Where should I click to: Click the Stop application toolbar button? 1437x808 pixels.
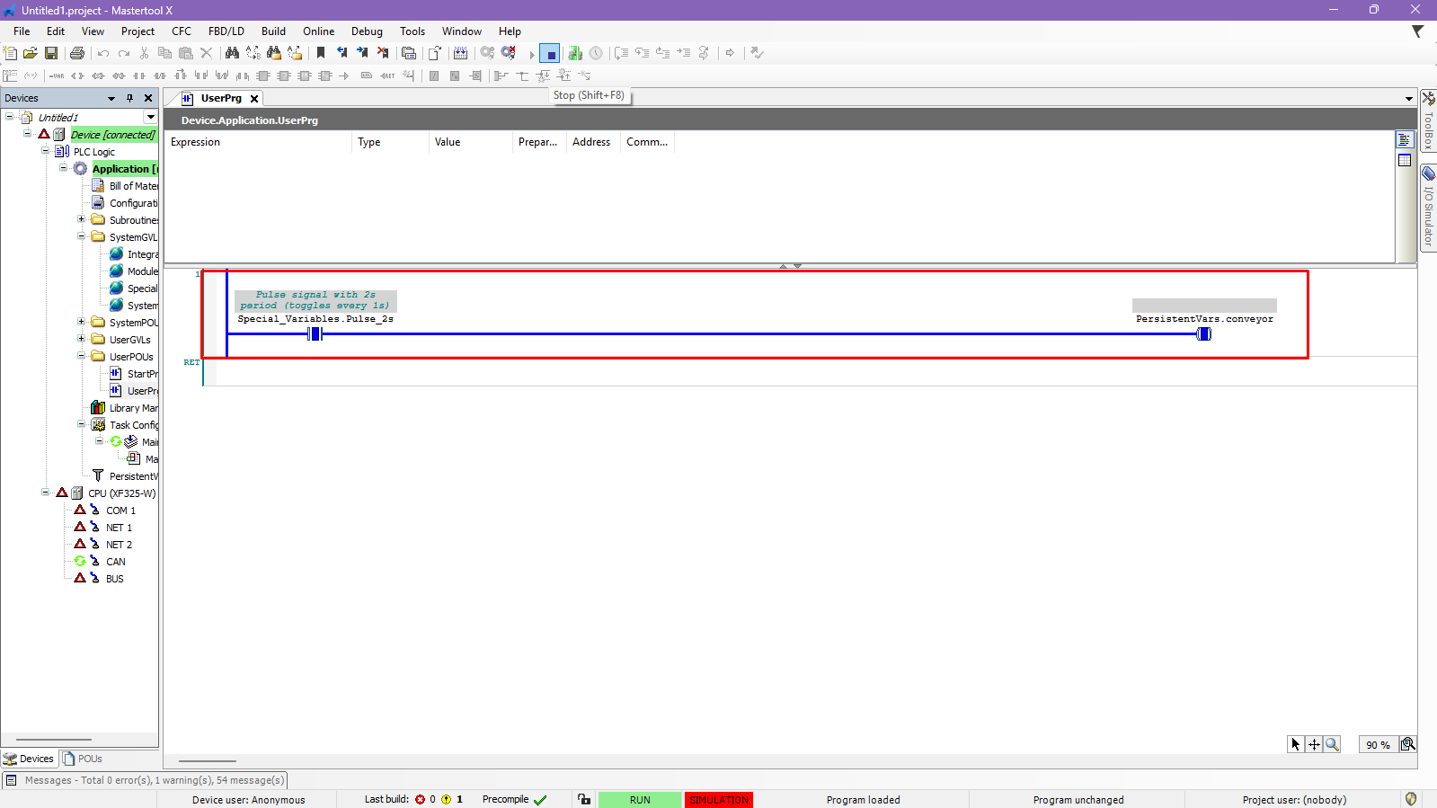[x=550, y=54]
